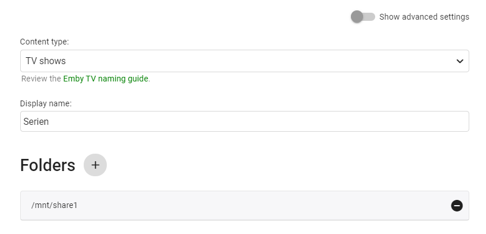Remove the /mnt/share1 folder entry
The image size is (486, 234).
(x=457, y=206)
